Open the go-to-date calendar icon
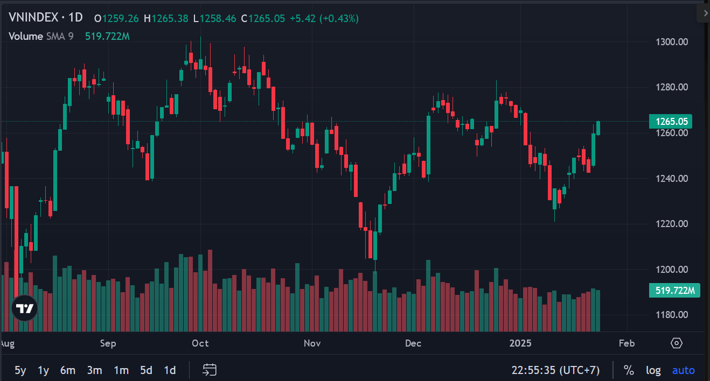 [x=210, y=370]
